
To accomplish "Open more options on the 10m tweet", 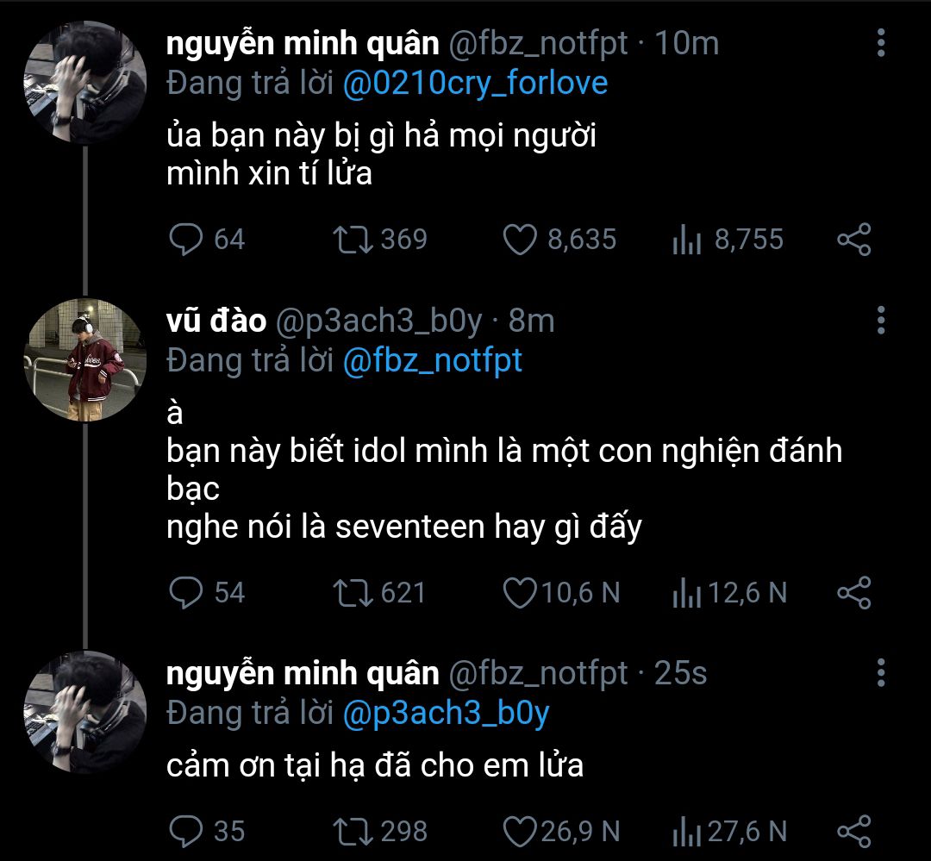I will pos(880,43).
